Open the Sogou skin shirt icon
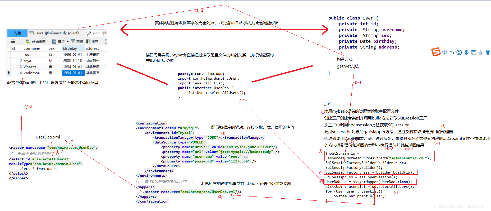Viewport: 491px width, 211px height. 488,52
